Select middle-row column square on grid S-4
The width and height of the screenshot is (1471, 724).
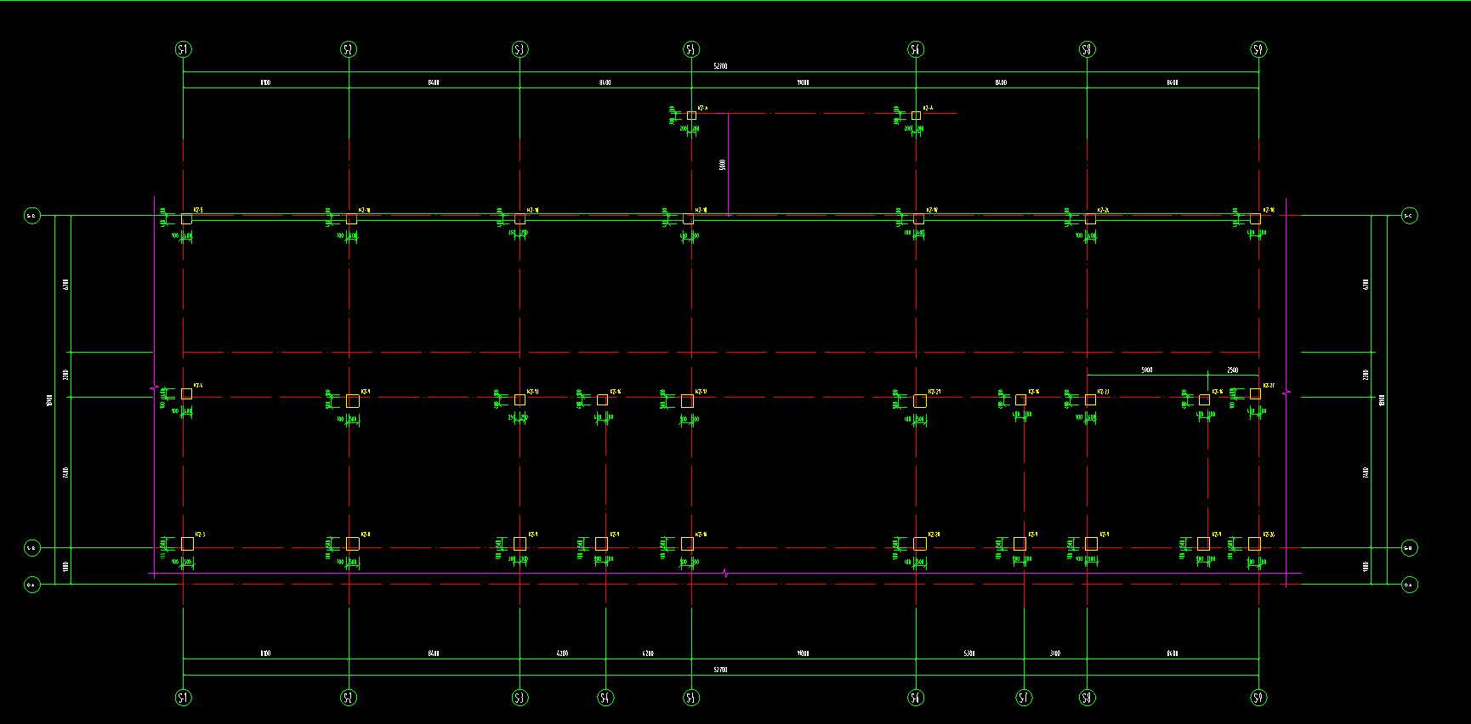pos(602,399)
